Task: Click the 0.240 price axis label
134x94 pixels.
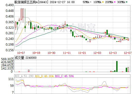Action: pyautogui.click(x=10, y=39)
